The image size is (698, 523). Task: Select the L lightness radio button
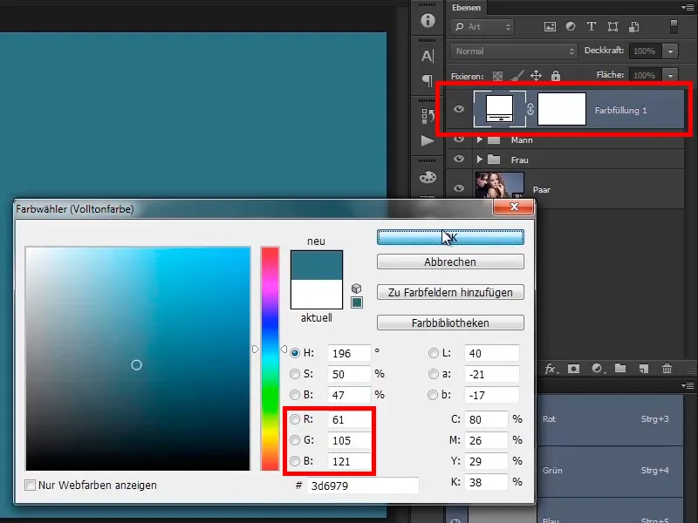point(433,353)
